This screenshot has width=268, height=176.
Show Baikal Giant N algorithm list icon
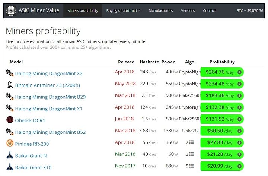coord(191,154)
